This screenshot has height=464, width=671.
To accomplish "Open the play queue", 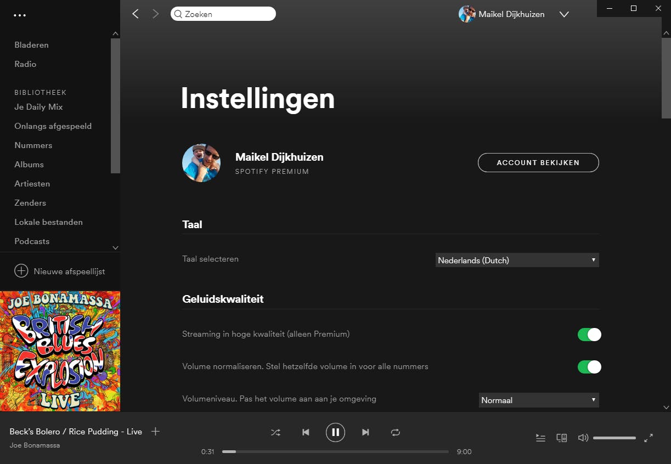I will (x=540, y=438).
